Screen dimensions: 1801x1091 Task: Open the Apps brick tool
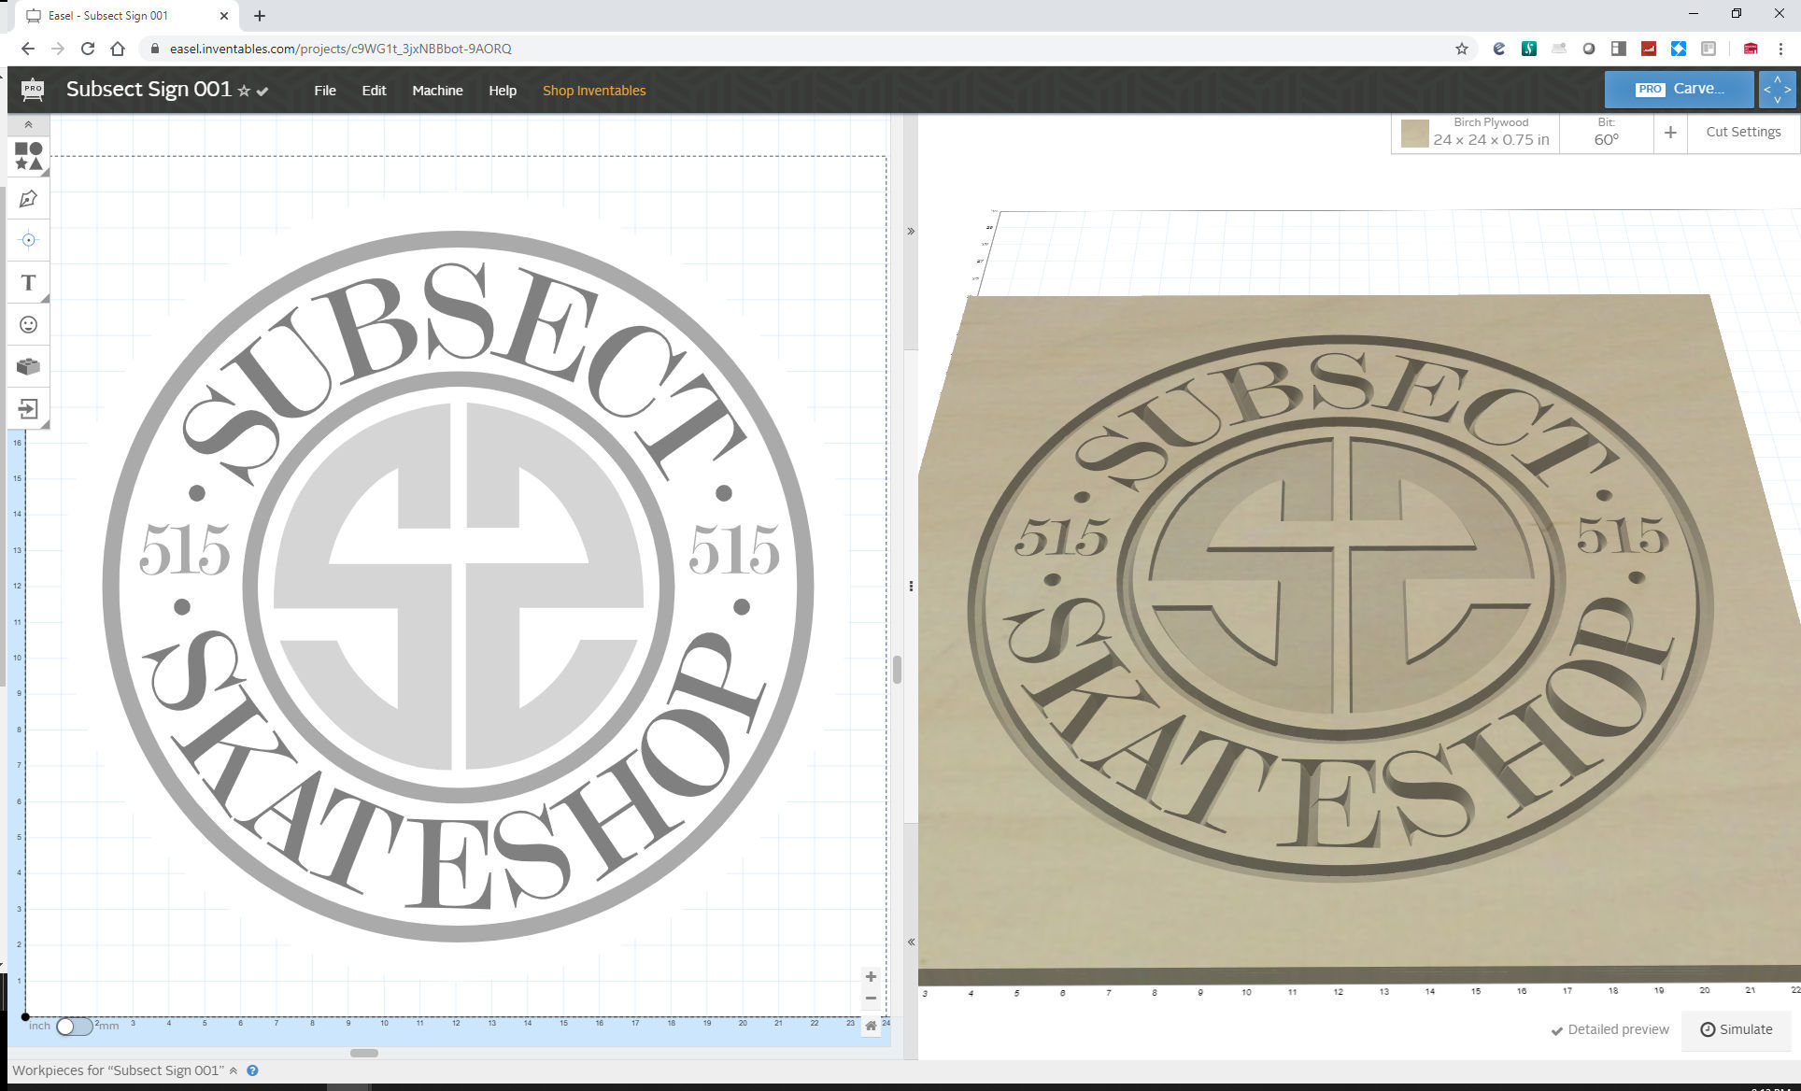pyautogui.click(x=28, y=366)
